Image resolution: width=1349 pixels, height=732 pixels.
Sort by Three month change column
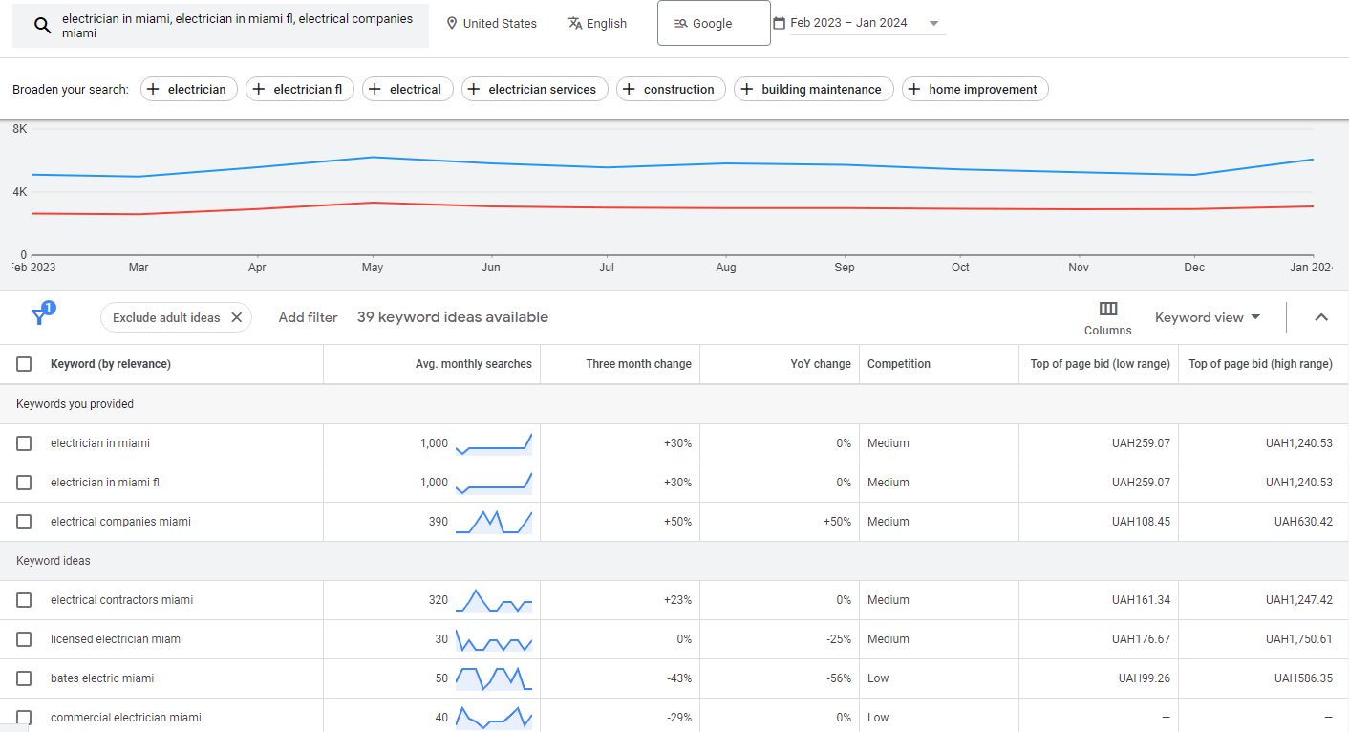click(x=638, y=364)
